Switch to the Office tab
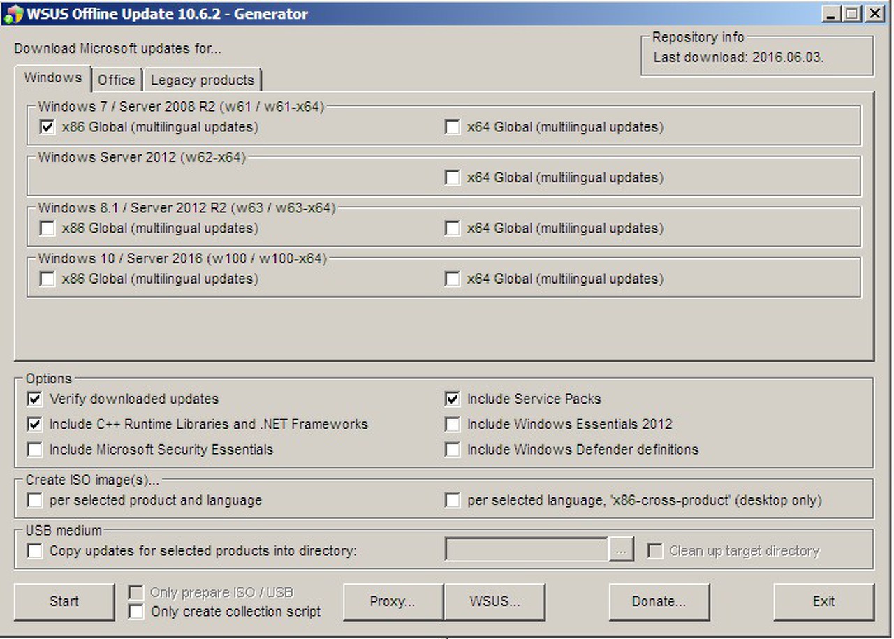The height and width of the screenshot is (639, 894). (x=117, y=80)
